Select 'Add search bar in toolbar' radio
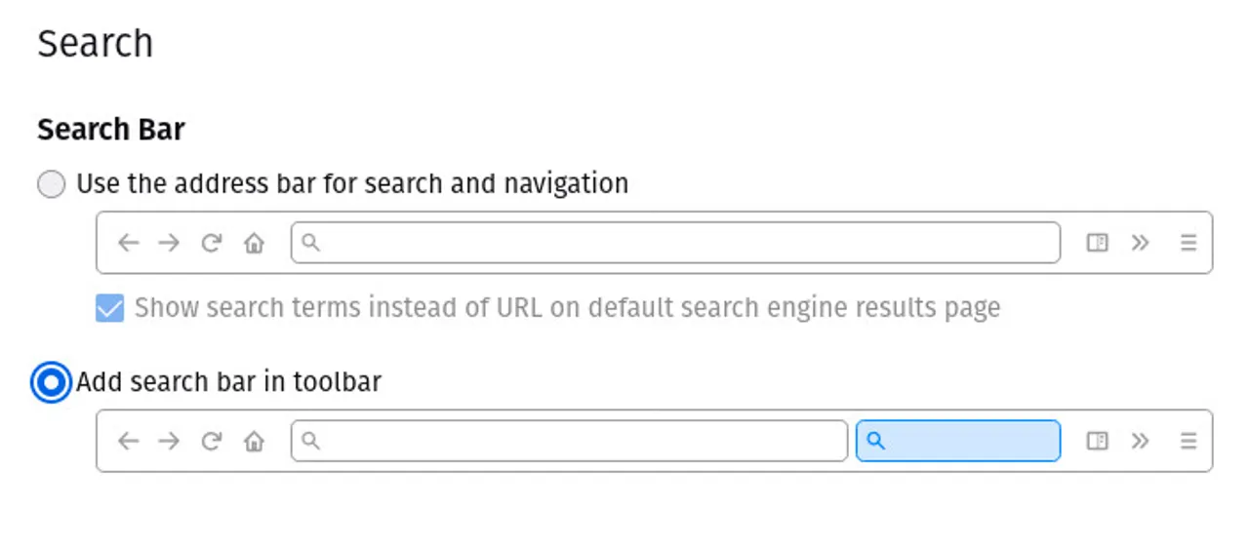Screen dimensions: 1249x547 coord(51,382)
